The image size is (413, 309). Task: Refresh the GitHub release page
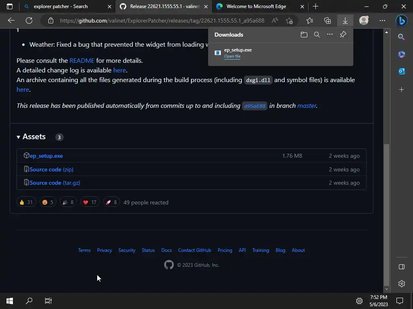[x=29, y=21]
